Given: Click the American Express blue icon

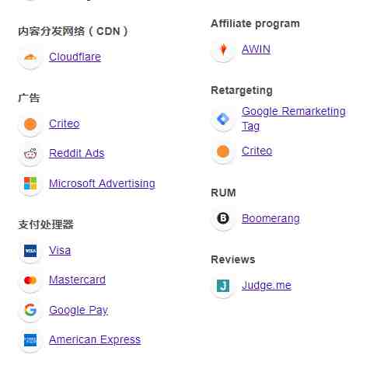Looking at the screenshot, I should tap(30, 340).
